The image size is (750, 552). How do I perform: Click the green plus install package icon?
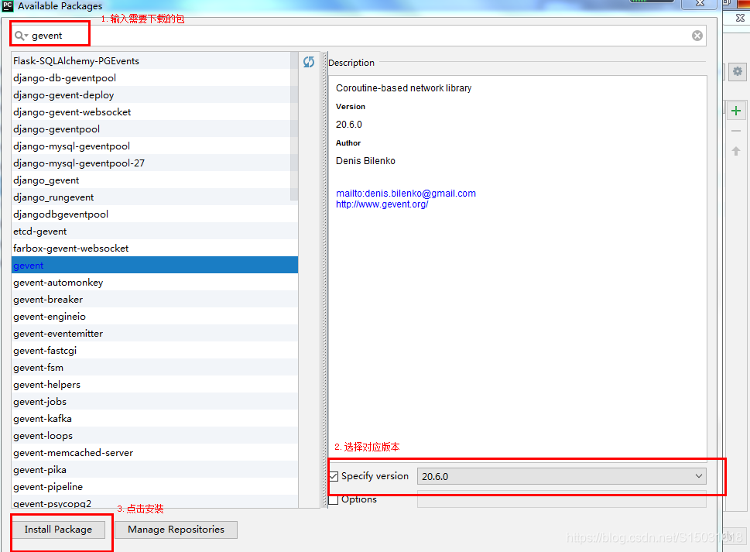point(735,110)
